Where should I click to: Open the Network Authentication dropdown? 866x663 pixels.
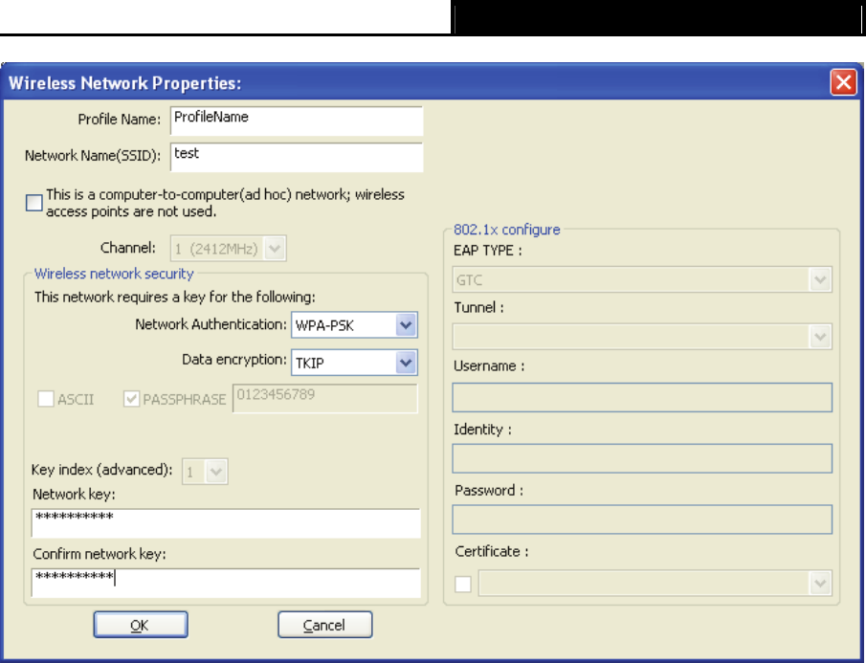click(354, 325)
